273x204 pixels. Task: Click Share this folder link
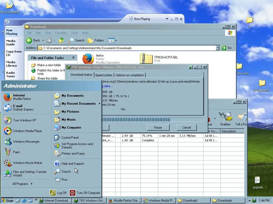click(x=47, y=78)
